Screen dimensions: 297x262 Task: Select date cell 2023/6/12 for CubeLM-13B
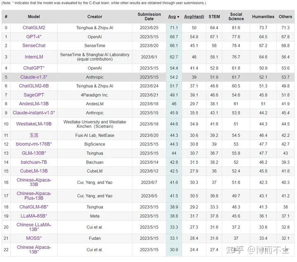(149, 171)
